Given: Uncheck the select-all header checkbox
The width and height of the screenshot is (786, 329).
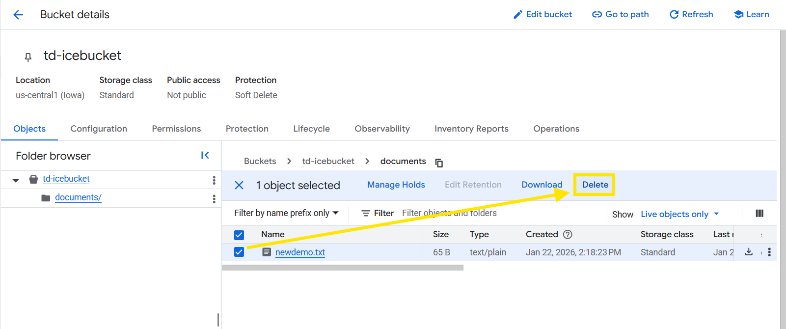Looking at the screenshot, I should pyautogui.click(x=239, y=235).
